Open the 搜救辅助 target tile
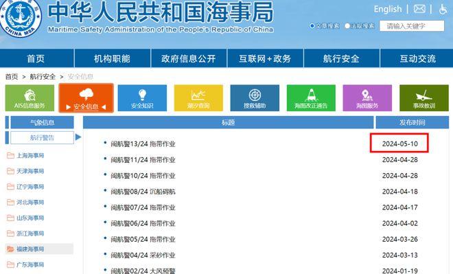This screenshot has width=453, height=274. tap(255, 98)
